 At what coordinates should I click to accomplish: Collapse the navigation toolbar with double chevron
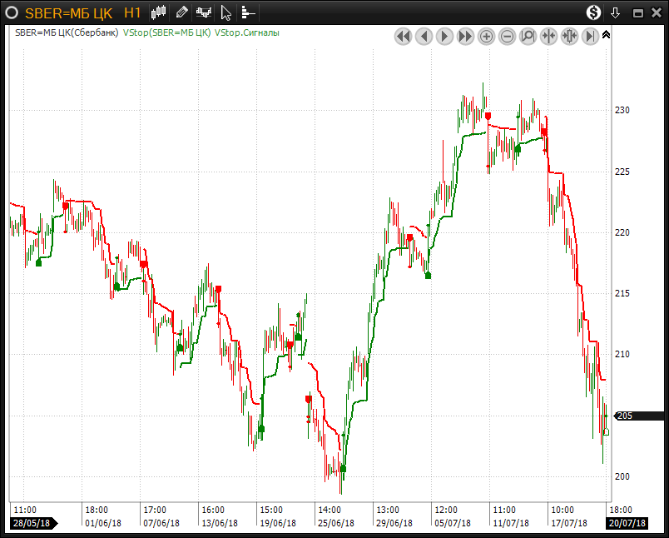pos(606,35)
